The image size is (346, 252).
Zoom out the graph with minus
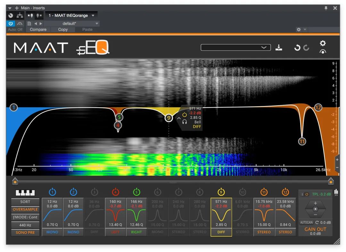[x=337, y=168]
